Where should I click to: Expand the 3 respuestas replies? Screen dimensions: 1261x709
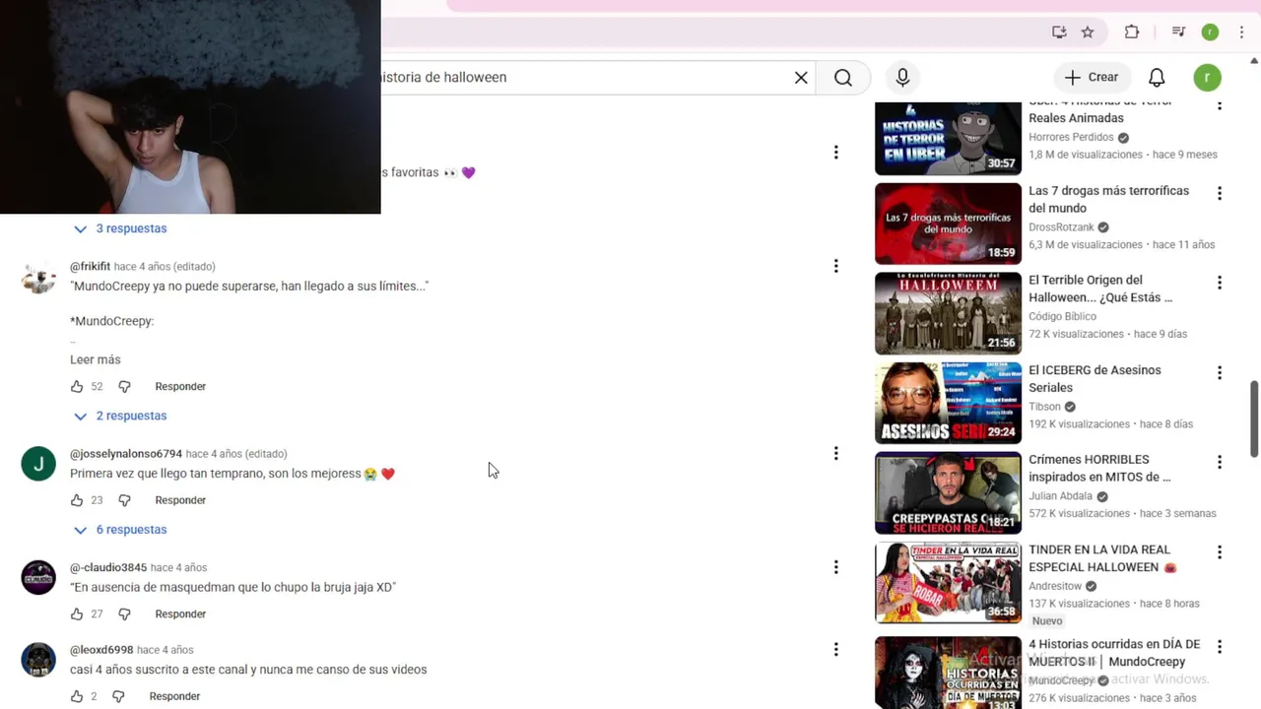[x=120, y=228]
